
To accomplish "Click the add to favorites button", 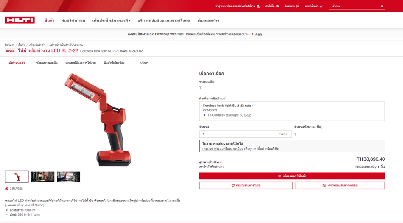I will [246, 185].
